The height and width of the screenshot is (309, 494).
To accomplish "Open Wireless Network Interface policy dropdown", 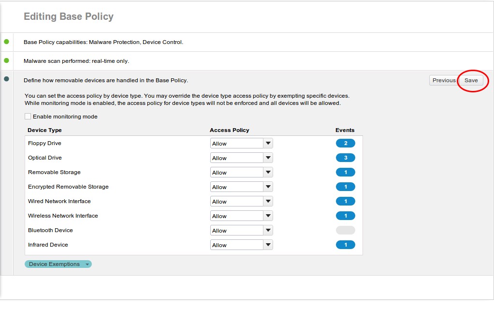I will (241, 216).
